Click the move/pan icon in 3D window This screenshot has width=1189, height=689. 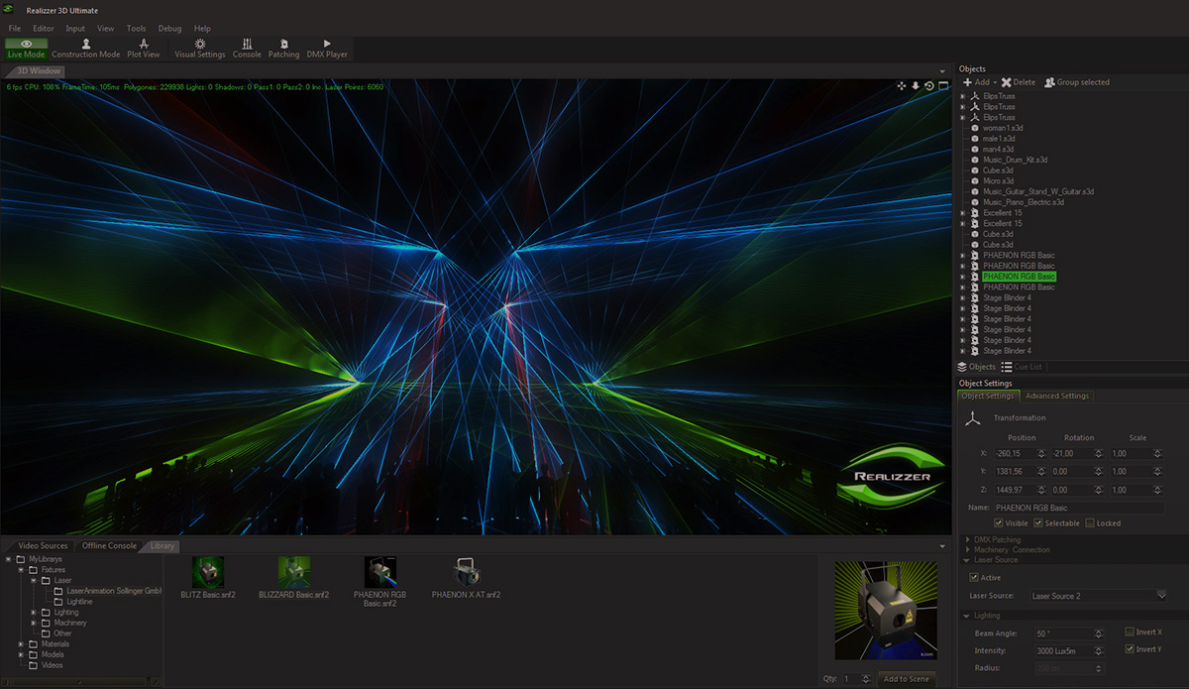point(902,86)
